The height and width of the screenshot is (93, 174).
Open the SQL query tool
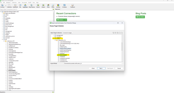tap(20, 6)
